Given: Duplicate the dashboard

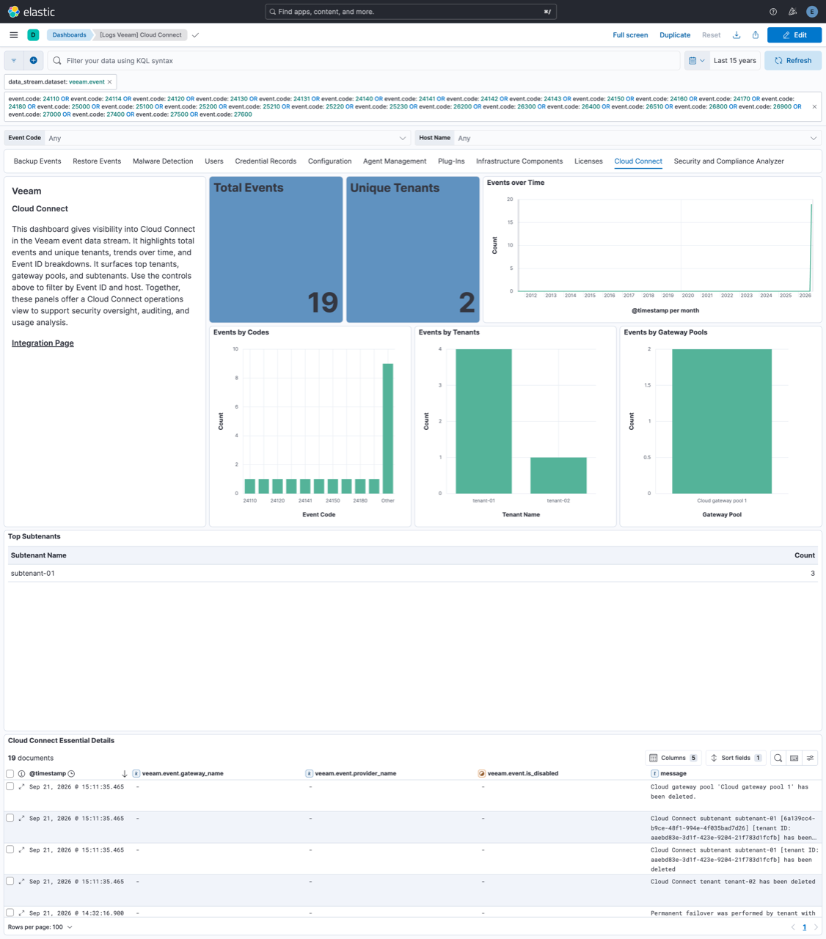Looking at the screenshot, I should click(x=675, y=35).
